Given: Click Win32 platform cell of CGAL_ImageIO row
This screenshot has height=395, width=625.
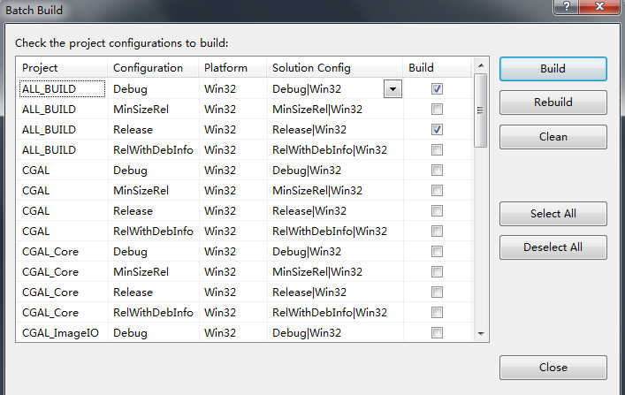Looking at the screenshot, I should pyautogui.click(x=233, y=332).
